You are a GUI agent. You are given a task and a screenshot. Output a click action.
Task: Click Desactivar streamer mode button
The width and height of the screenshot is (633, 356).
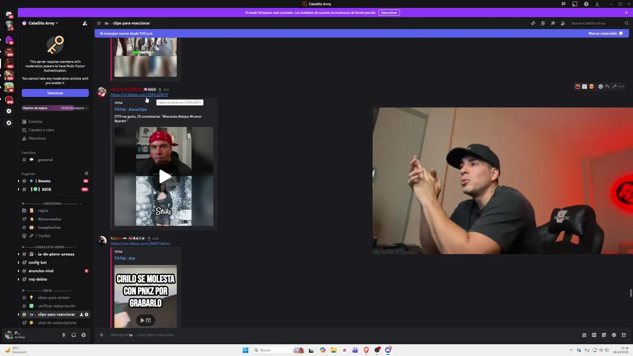[389, 12]
